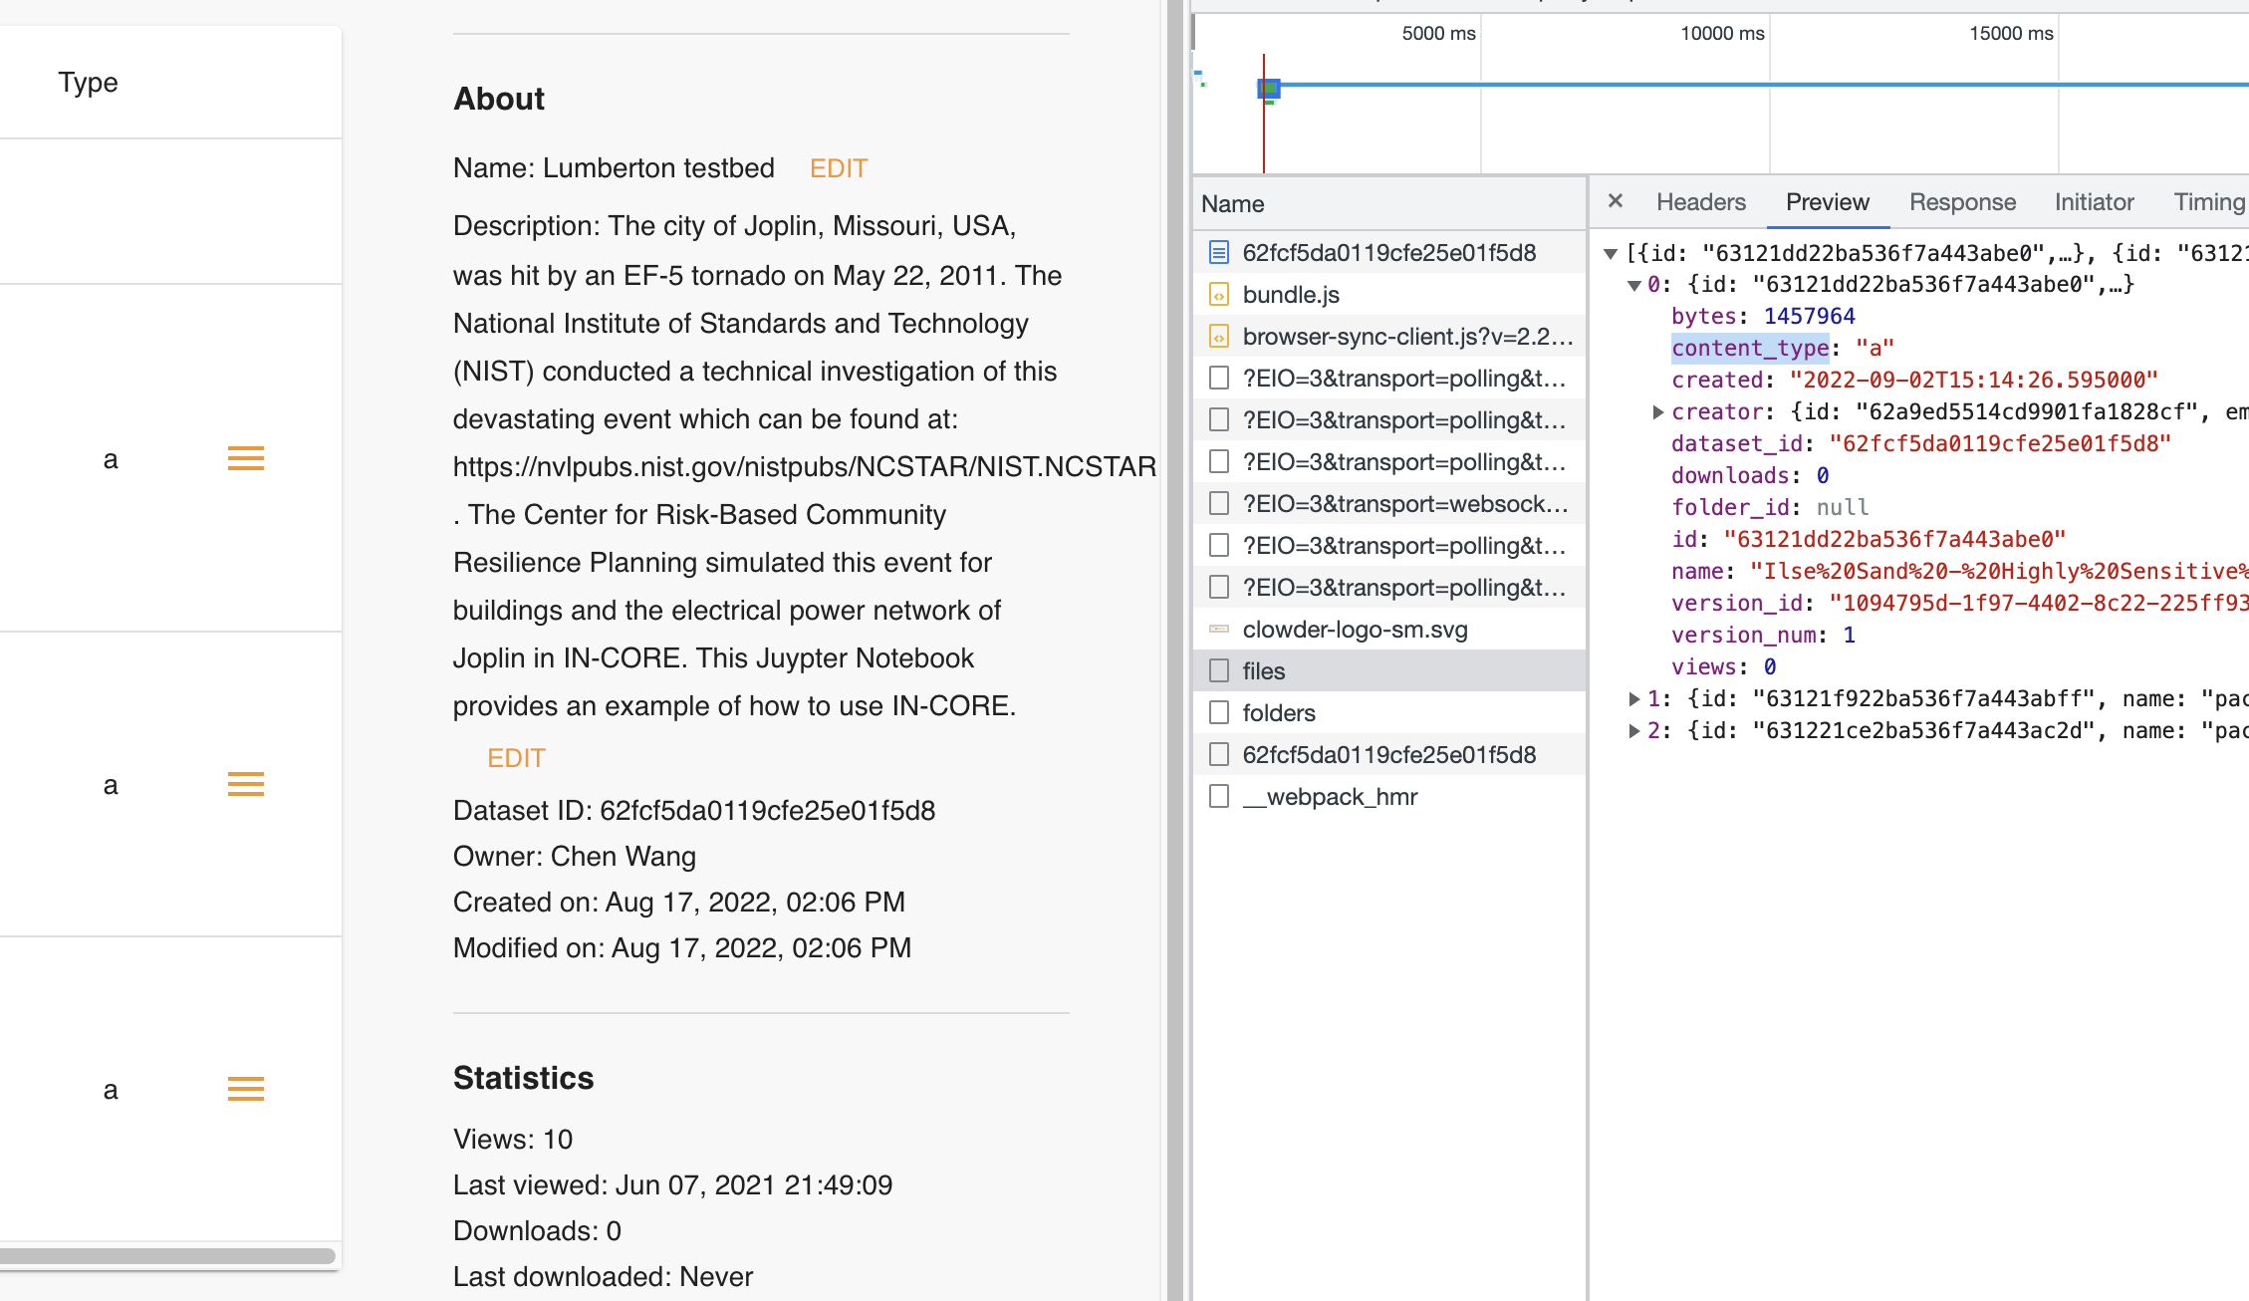Toggle the checkbox beside files request
Screen dimensions: 2249x1301
[x=1218, y=671]
